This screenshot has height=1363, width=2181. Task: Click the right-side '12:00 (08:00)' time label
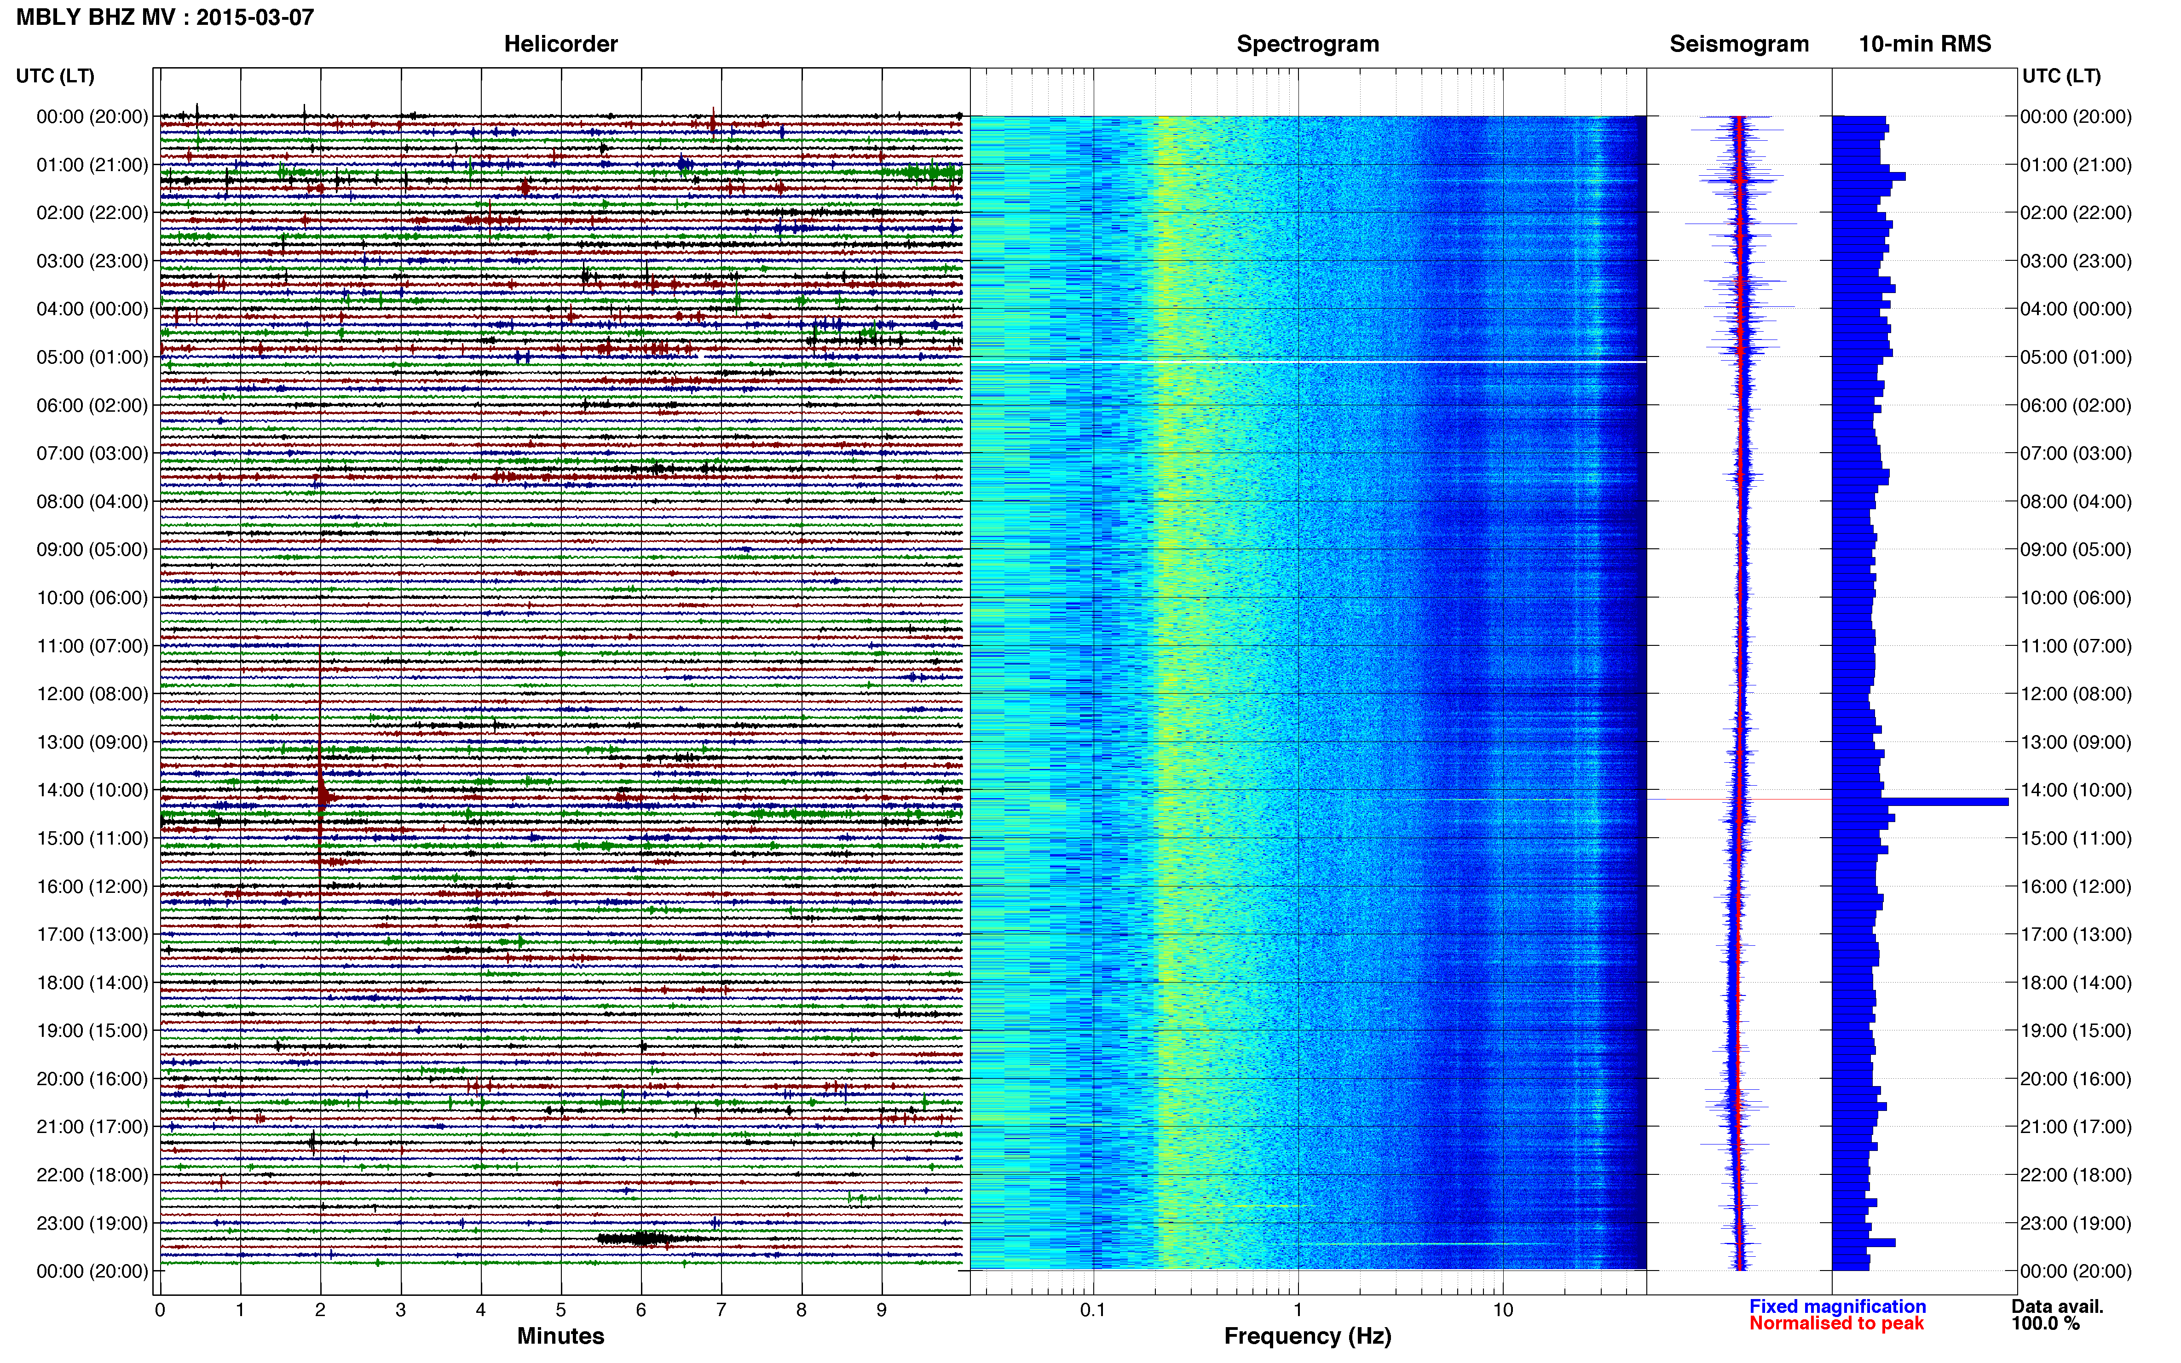(x=2077, y=693)
